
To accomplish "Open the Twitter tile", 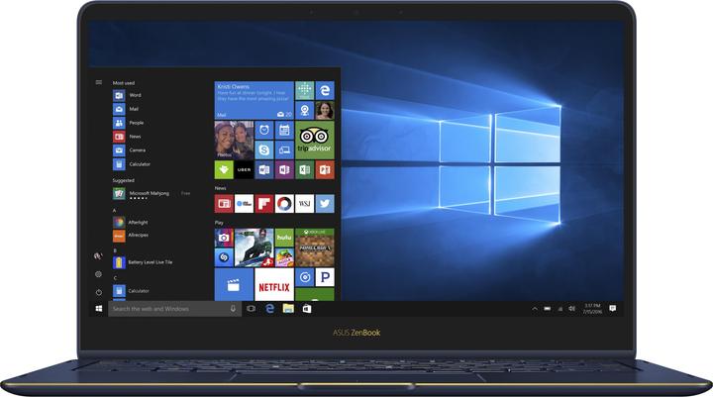I will pyautogui.click(x=325, y=204).
